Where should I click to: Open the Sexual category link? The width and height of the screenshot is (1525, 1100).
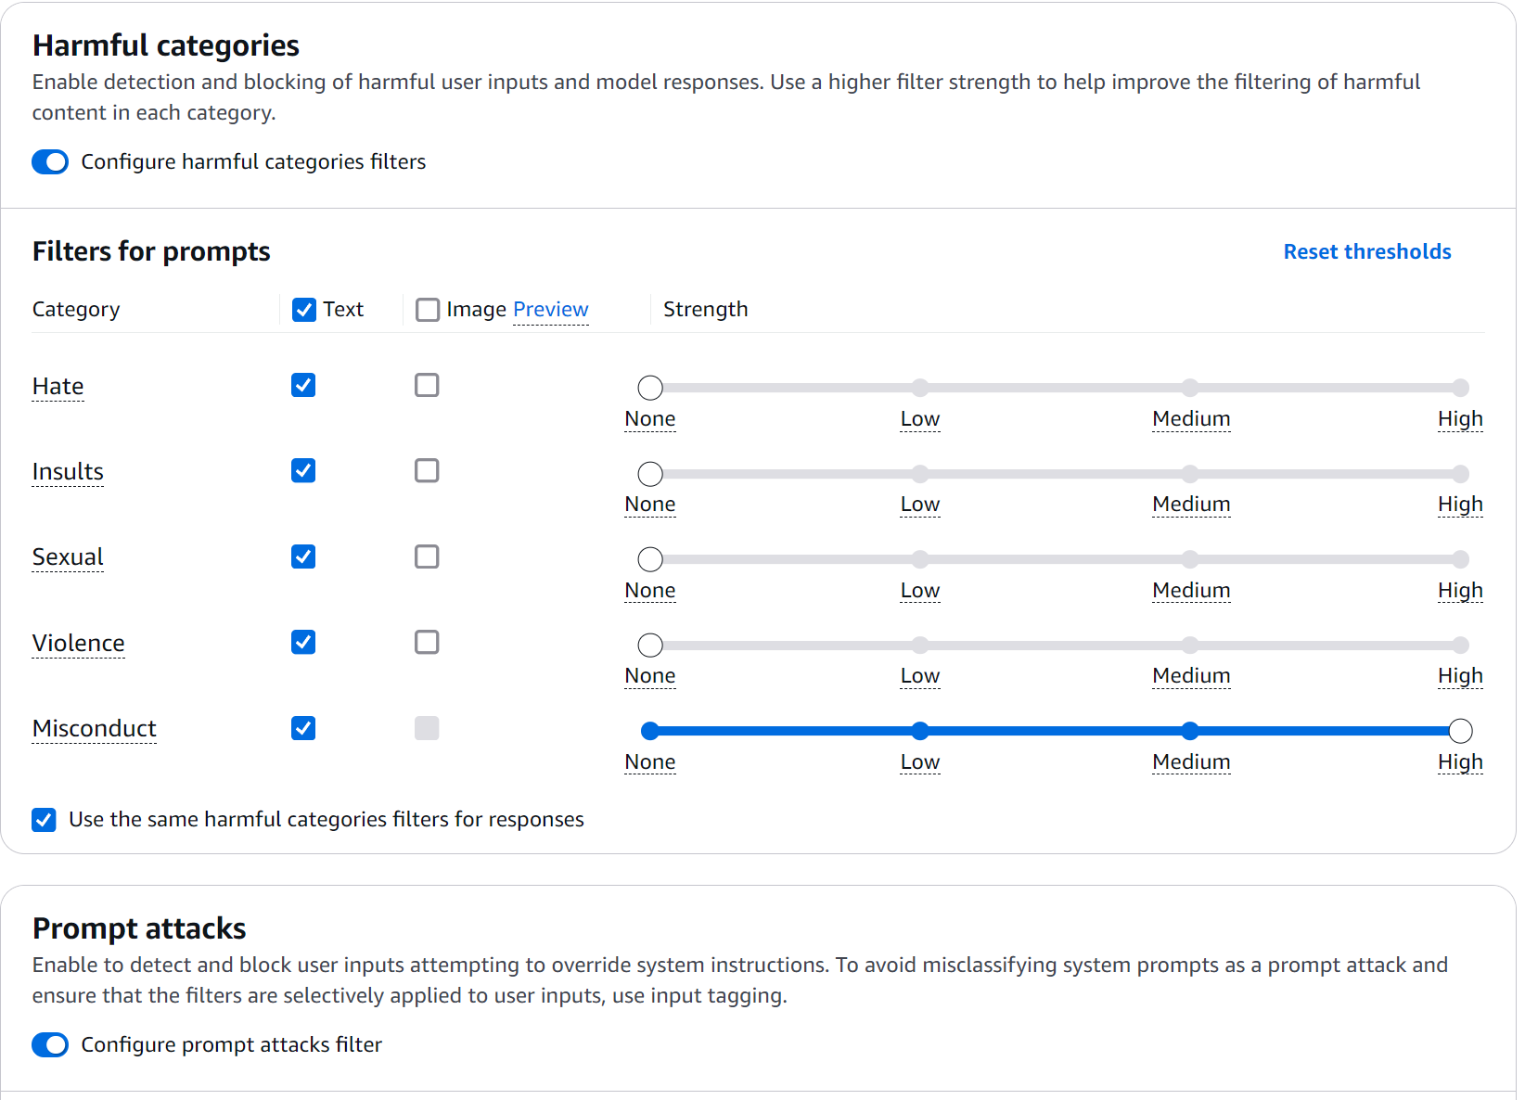(68, 556)
